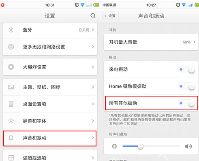This screenshot has width=199, height=161.
Task: Click the Wi-Fi icon in left status bar
Action: 82,5
